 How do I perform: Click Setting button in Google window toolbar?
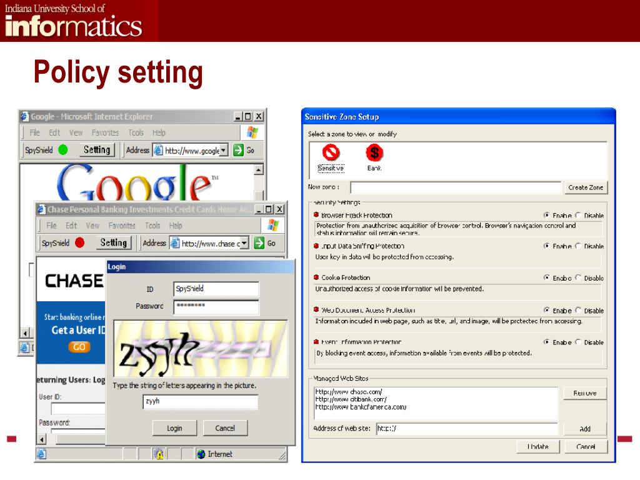pos(97,150)
